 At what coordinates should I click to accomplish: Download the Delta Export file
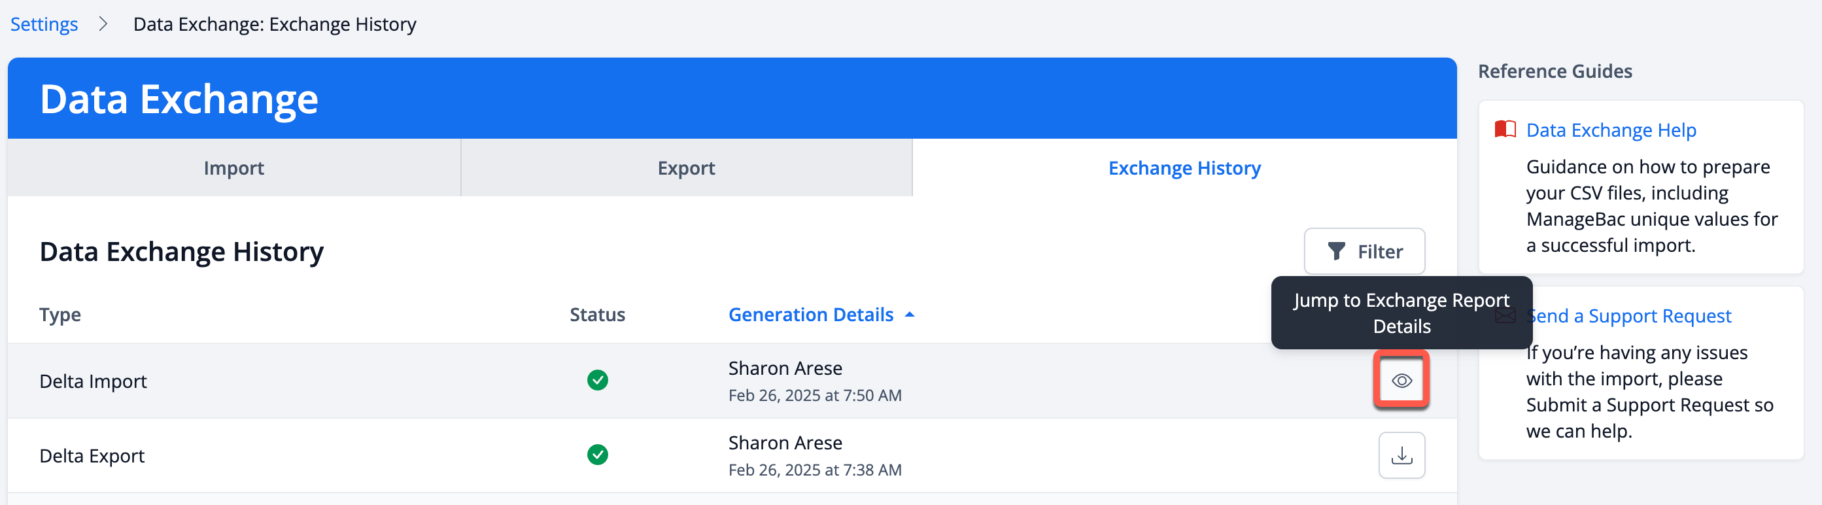[x=1401, y=455]
